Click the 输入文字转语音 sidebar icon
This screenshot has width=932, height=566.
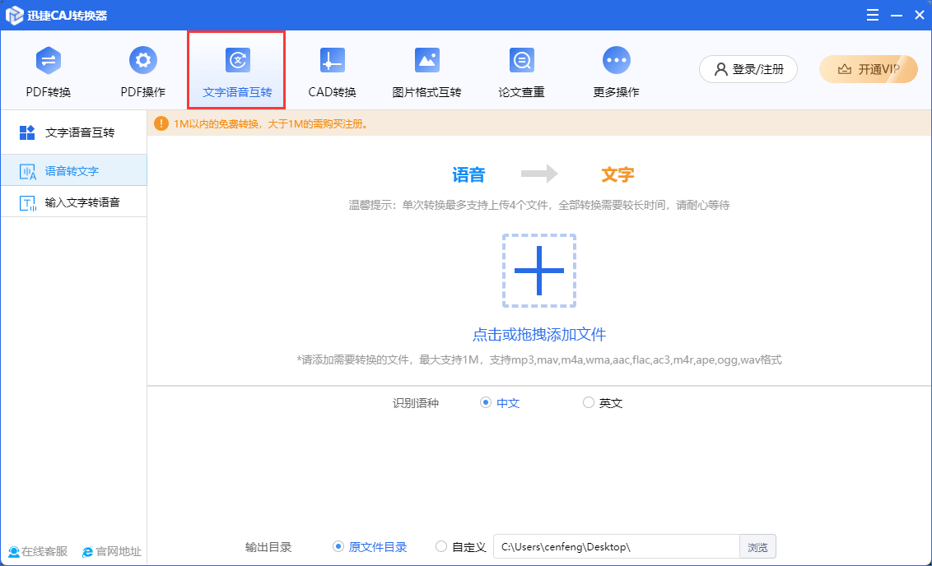pyautogui.click(x=27, y=203)
